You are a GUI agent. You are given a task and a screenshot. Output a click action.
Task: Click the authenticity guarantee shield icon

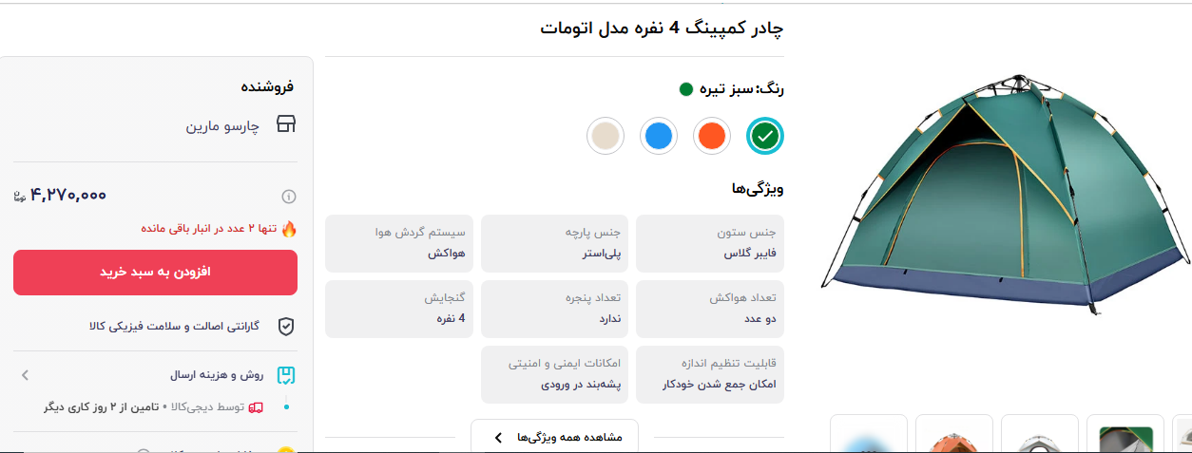286,327
